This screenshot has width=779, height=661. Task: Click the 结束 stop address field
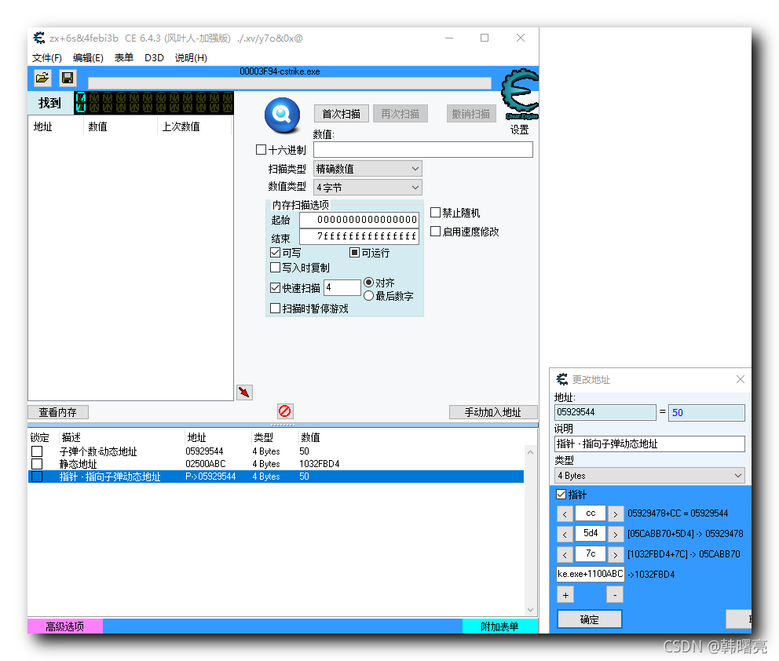tap(359, 236)
